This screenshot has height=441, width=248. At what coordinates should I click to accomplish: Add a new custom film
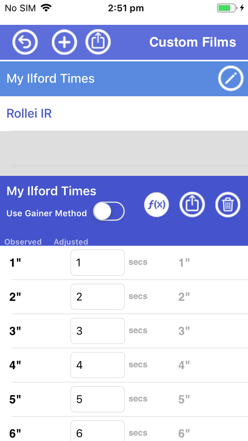[64, 42]
